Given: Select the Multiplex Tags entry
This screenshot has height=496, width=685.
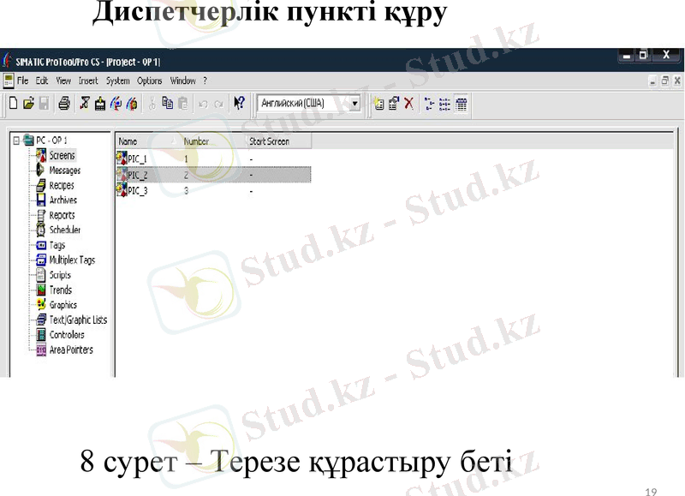Looking at the screenshot, I should [x=41, y=260].
